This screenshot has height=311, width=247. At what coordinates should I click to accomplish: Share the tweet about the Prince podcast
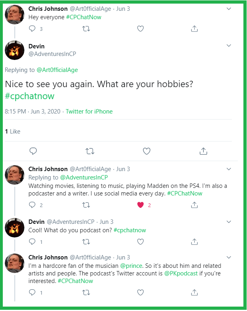point(194,293)
